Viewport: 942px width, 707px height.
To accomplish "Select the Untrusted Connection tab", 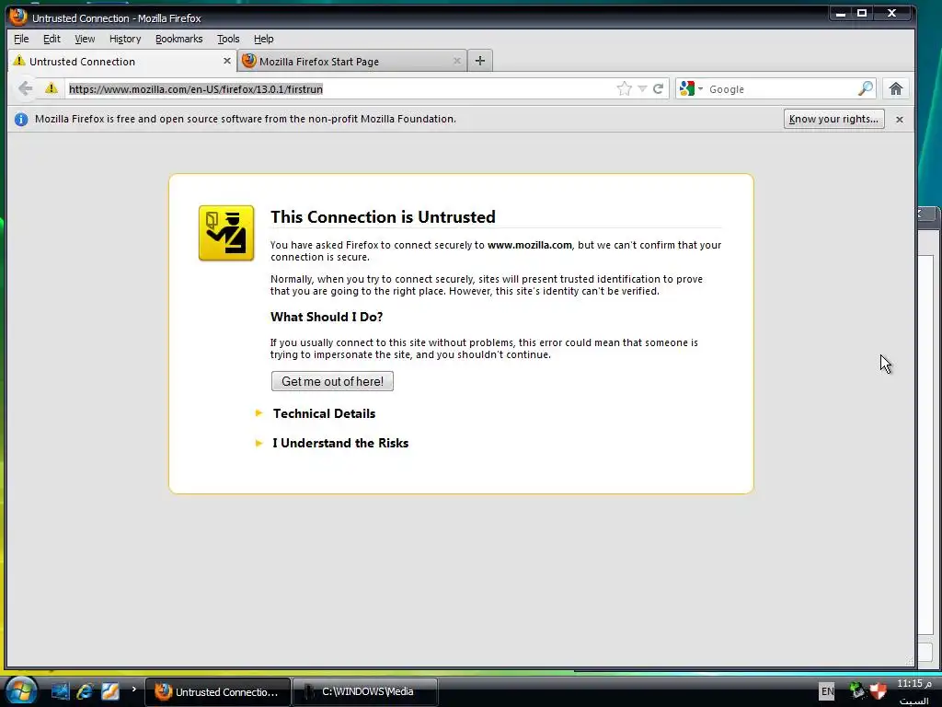I will pyautogui.click(x=122, y=61).
